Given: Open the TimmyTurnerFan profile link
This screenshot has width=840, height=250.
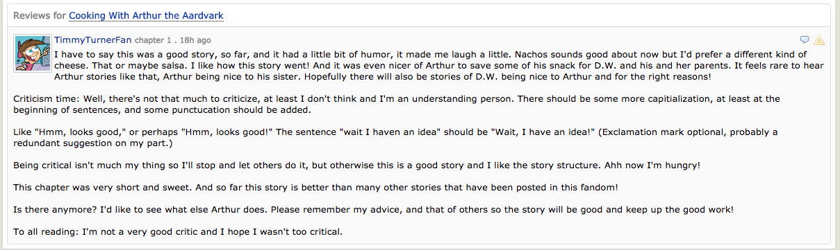Looking at the screenshot, I should coord(92,40).
